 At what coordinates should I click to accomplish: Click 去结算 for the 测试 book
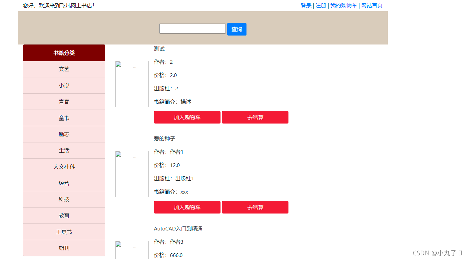point(255,117)
